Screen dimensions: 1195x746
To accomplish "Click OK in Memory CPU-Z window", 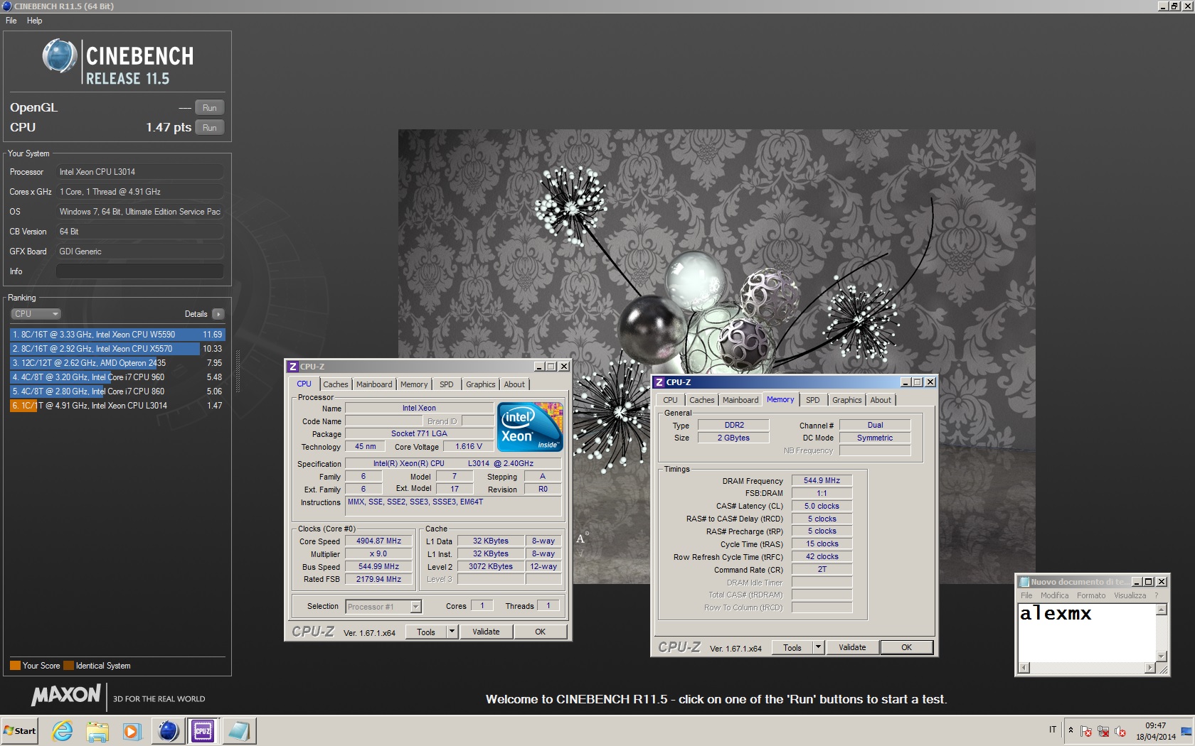I will point(906,647).
